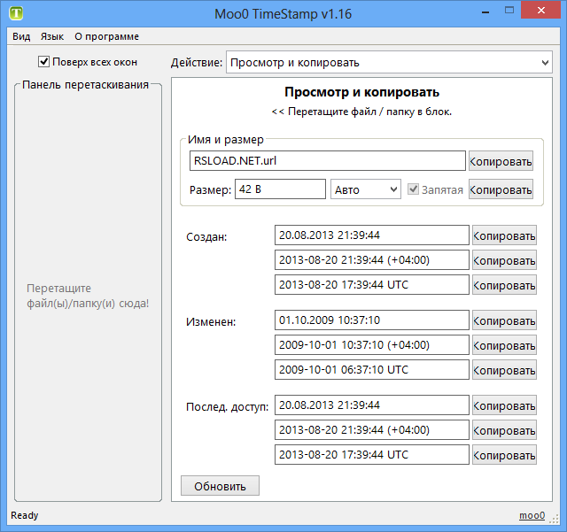The image size is (567, 532).
Task: Click Изменен field 01.10.2009 10:37:10
Action: 372,320
